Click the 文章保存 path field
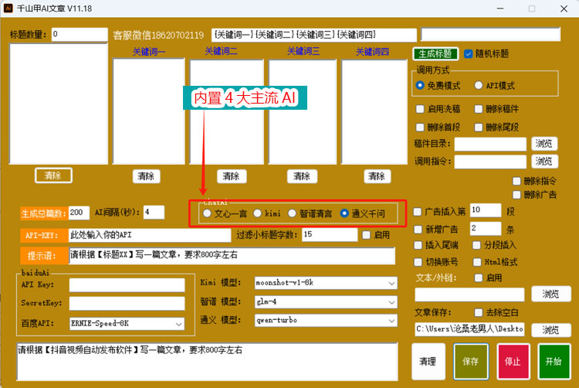This screenshot has width=579, height=388. click(x=469, y=329)
